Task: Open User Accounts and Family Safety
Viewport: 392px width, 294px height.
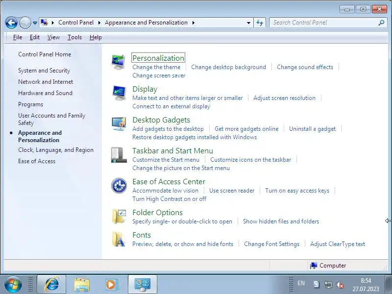Action: click(x=52, y=119)
